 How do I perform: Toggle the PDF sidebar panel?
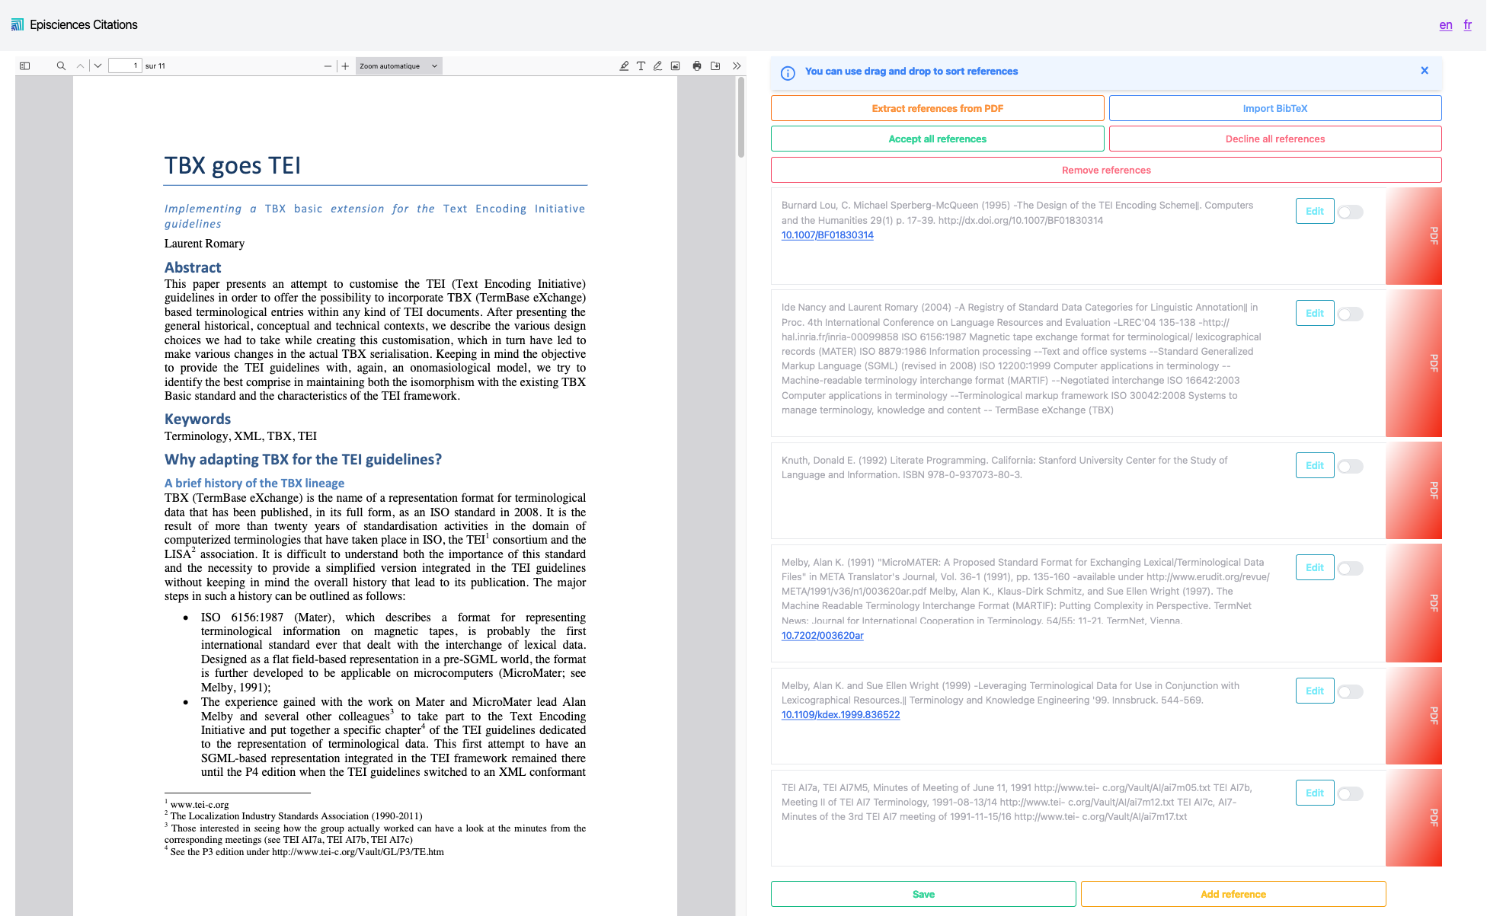click(24, 65)
